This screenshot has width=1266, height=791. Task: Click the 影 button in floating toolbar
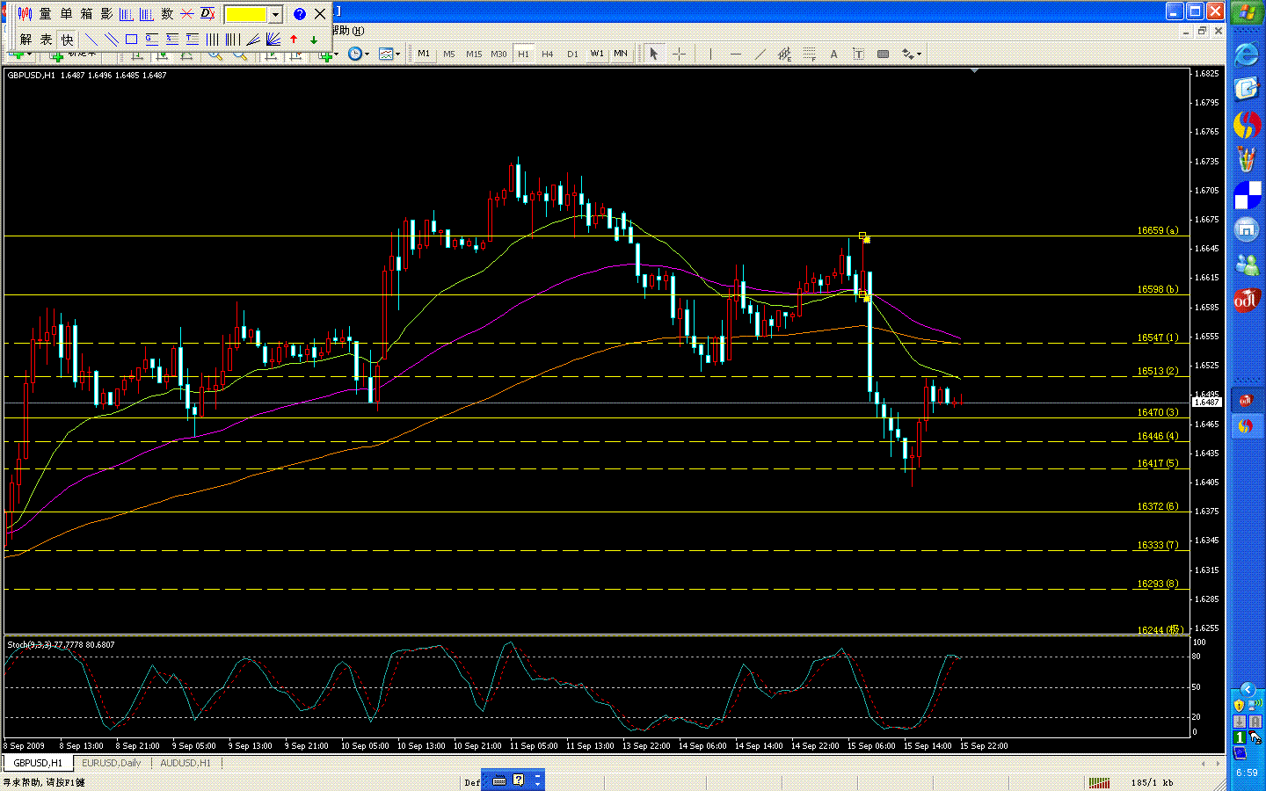tap(106, 14)
